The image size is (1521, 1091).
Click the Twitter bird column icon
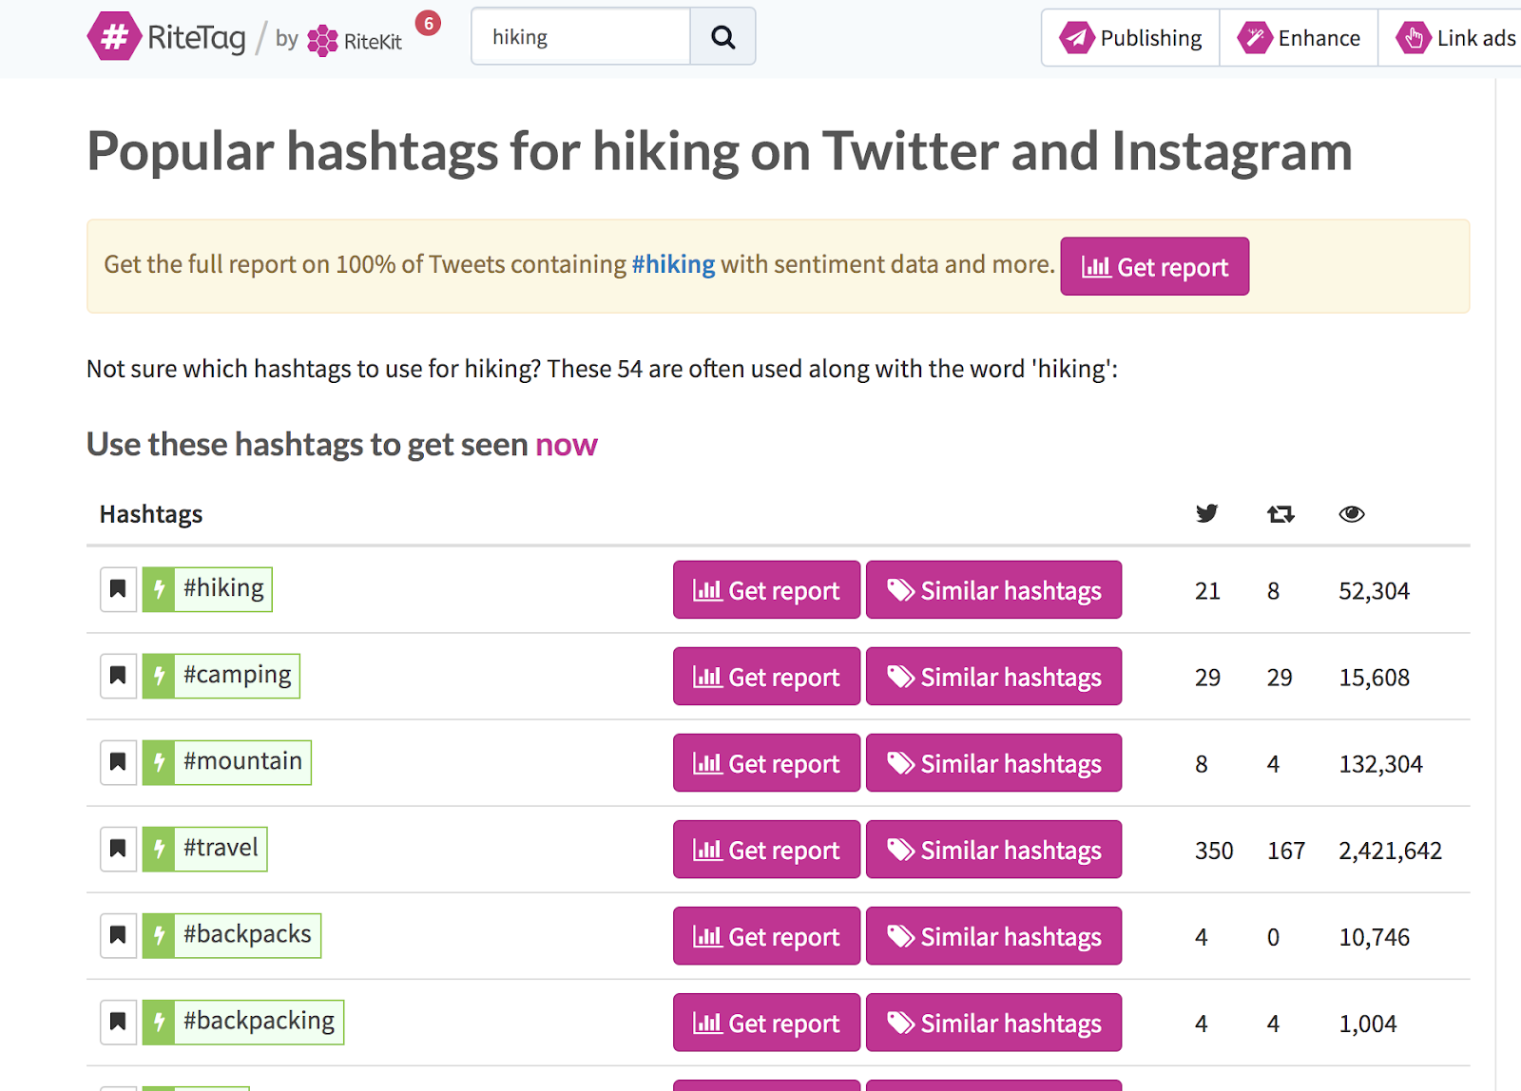click(1206, 514)
